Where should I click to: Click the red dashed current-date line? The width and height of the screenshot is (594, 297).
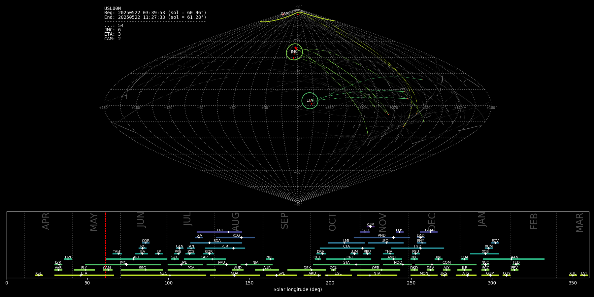pyautogui.click(x=106, y=244)
